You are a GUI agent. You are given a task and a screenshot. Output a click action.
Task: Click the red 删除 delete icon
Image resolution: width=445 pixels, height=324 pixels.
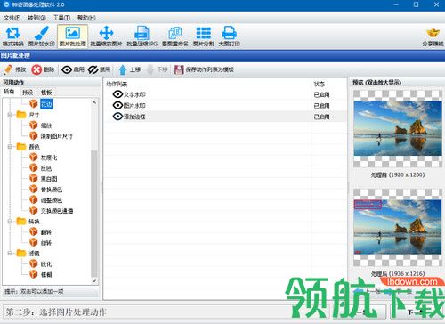coord(36,69)
